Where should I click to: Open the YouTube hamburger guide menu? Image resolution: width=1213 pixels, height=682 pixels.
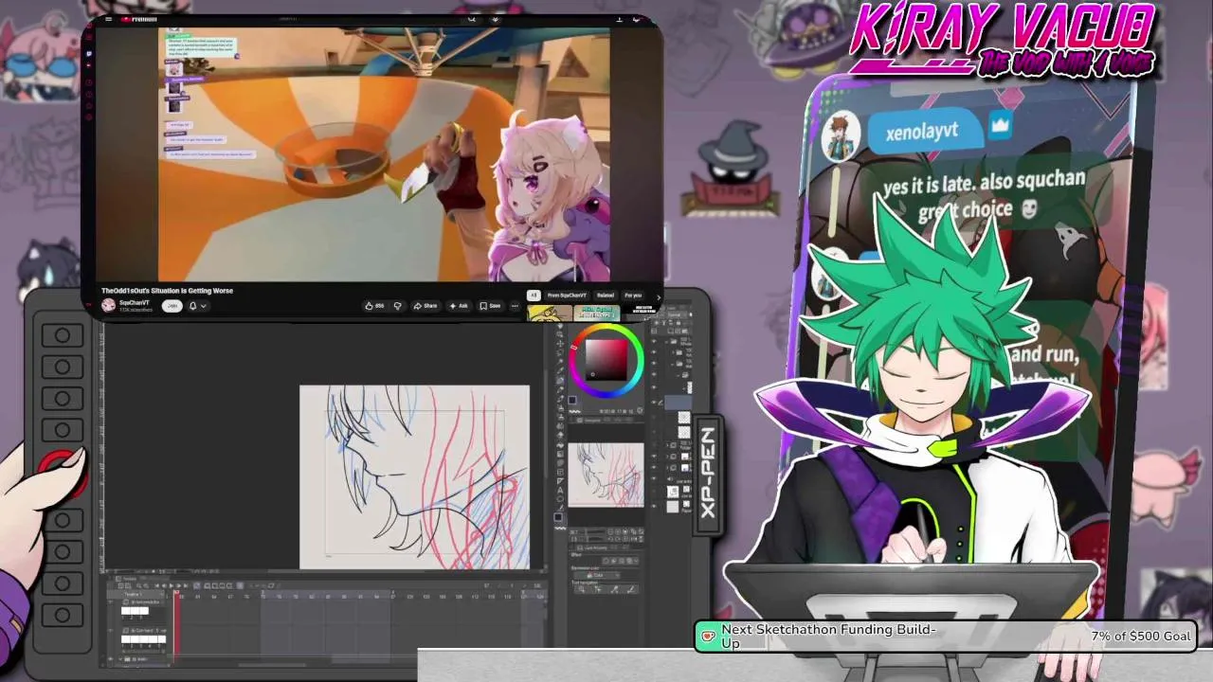[109, 19]
